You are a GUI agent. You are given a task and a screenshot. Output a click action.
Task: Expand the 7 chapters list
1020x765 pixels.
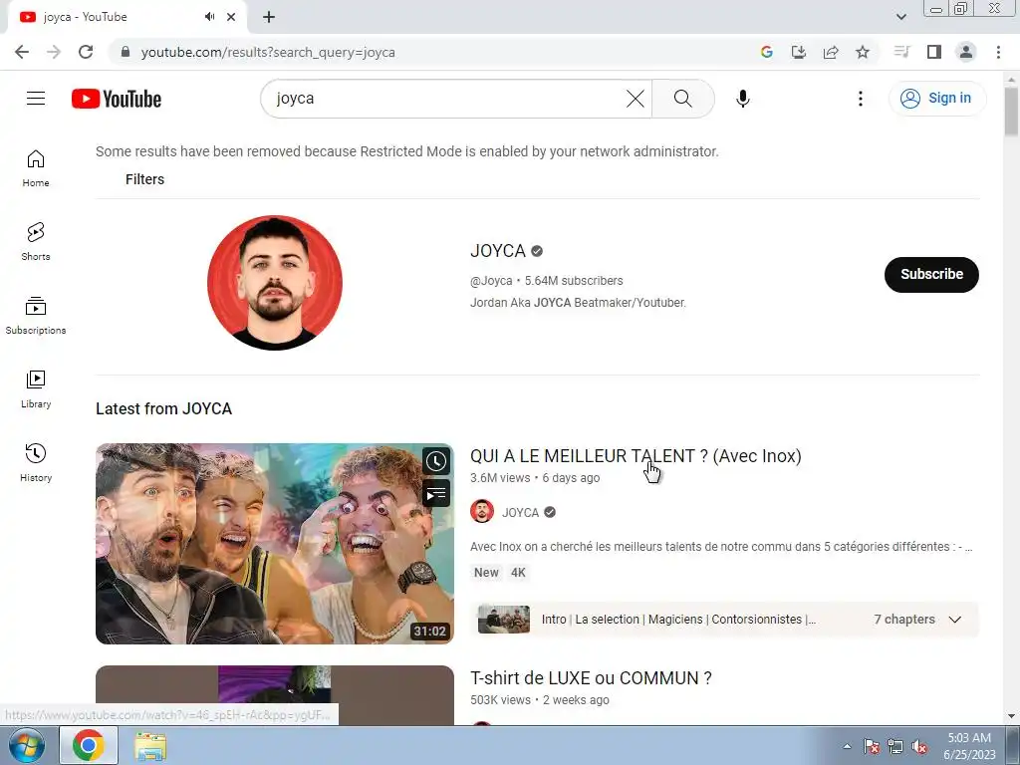[955, 620]
